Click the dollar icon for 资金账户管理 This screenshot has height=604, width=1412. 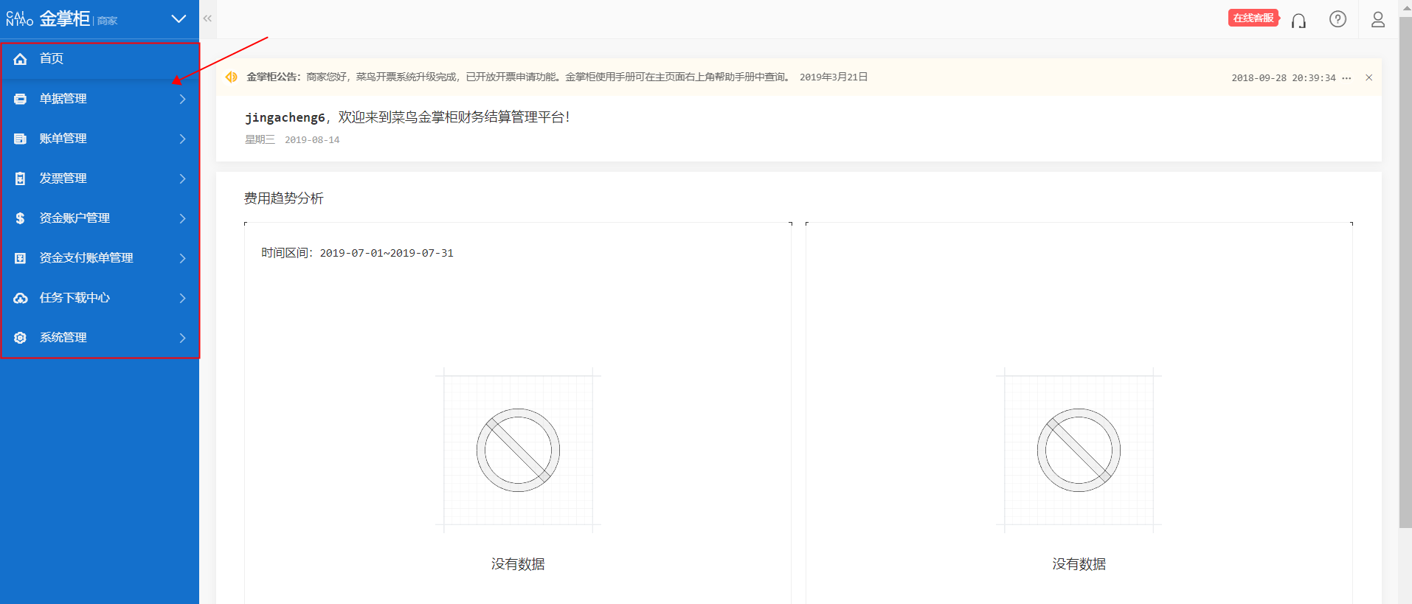click(20, 218)
